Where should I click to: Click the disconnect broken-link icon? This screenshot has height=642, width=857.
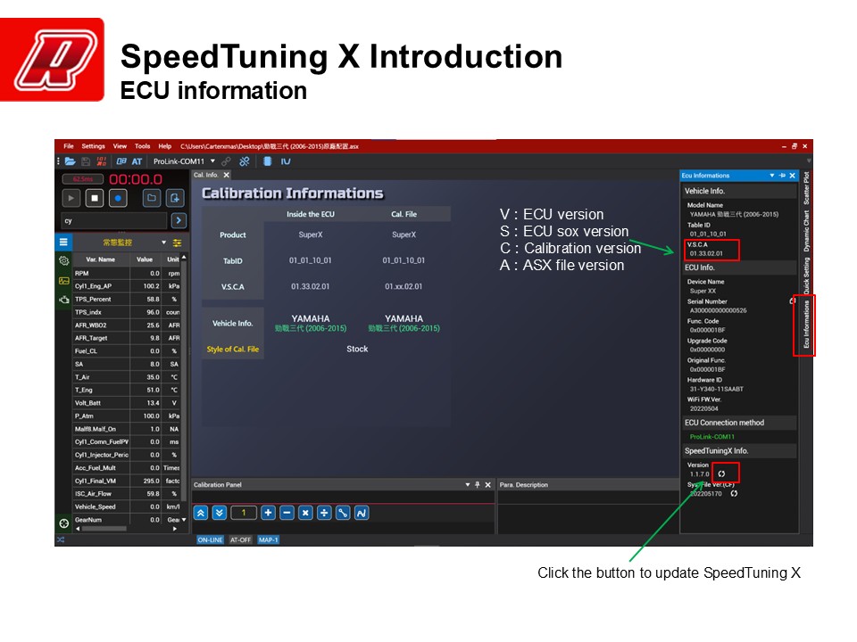click(244, 161)
